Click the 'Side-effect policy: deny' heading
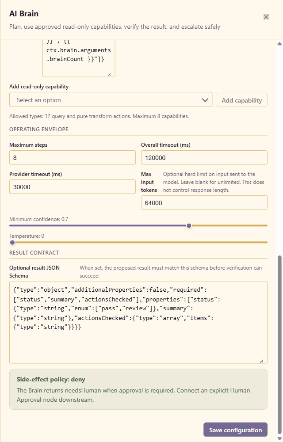 coord(51,379)
